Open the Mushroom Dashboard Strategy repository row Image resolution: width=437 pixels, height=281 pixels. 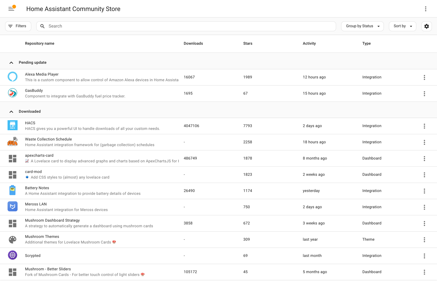219,223
